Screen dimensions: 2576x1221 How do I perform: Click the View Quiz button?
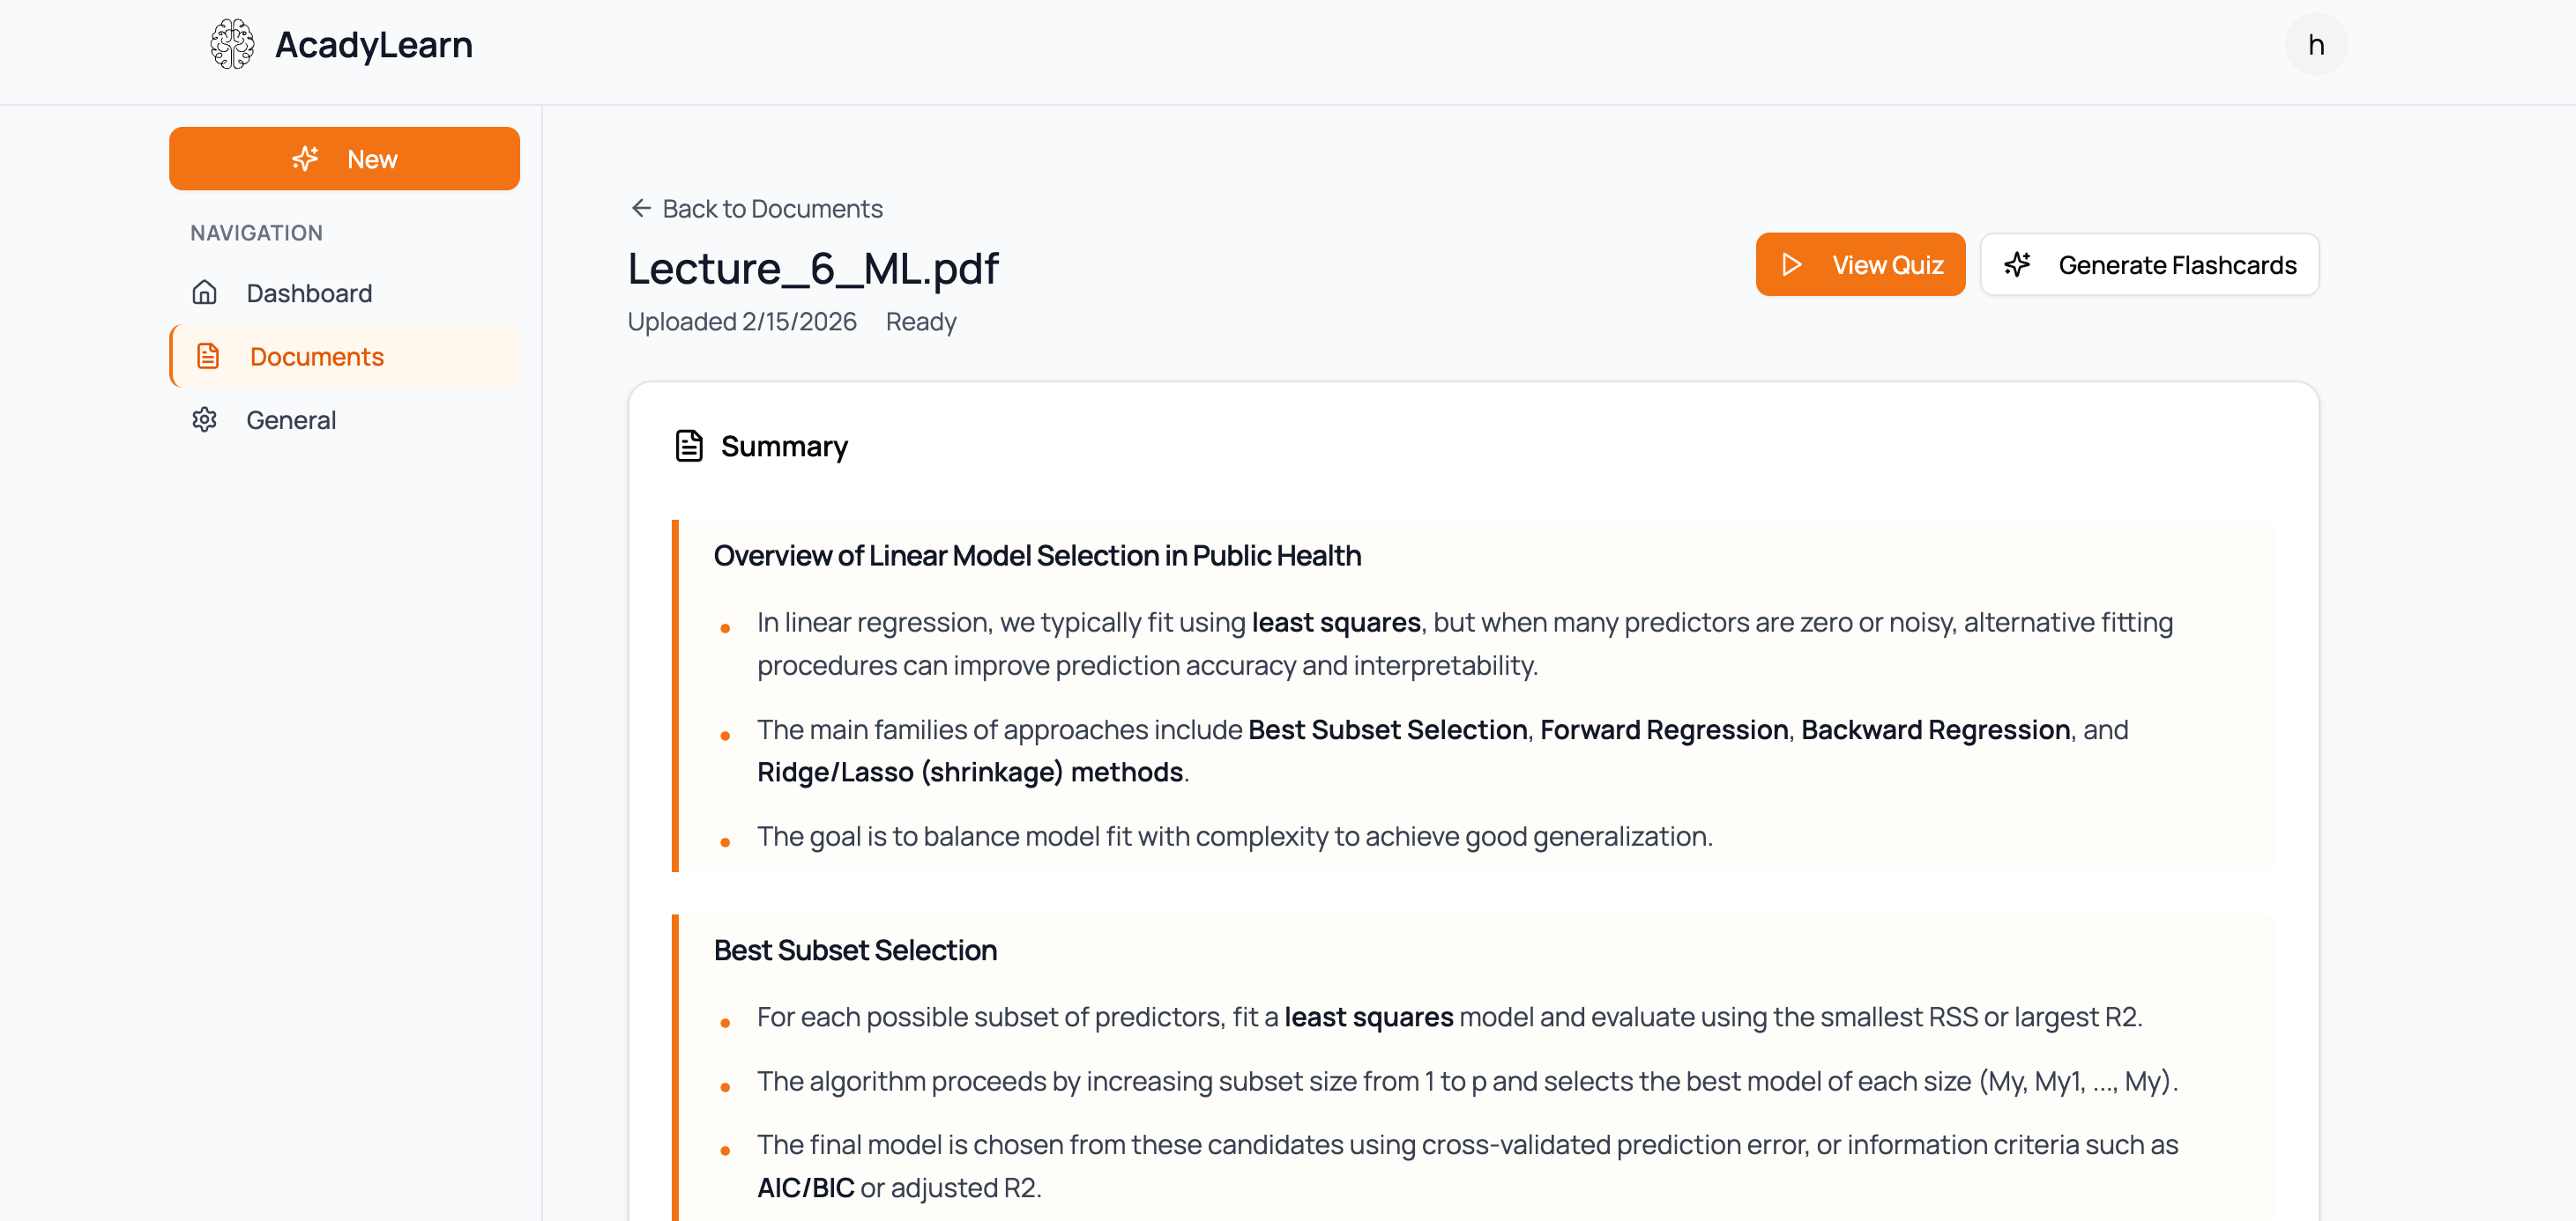click(x=1860, y=263)
